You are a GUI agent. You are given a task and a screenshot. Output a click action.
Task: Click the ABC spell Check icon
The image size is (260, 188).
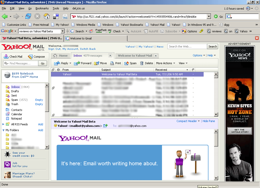point(110,31)
